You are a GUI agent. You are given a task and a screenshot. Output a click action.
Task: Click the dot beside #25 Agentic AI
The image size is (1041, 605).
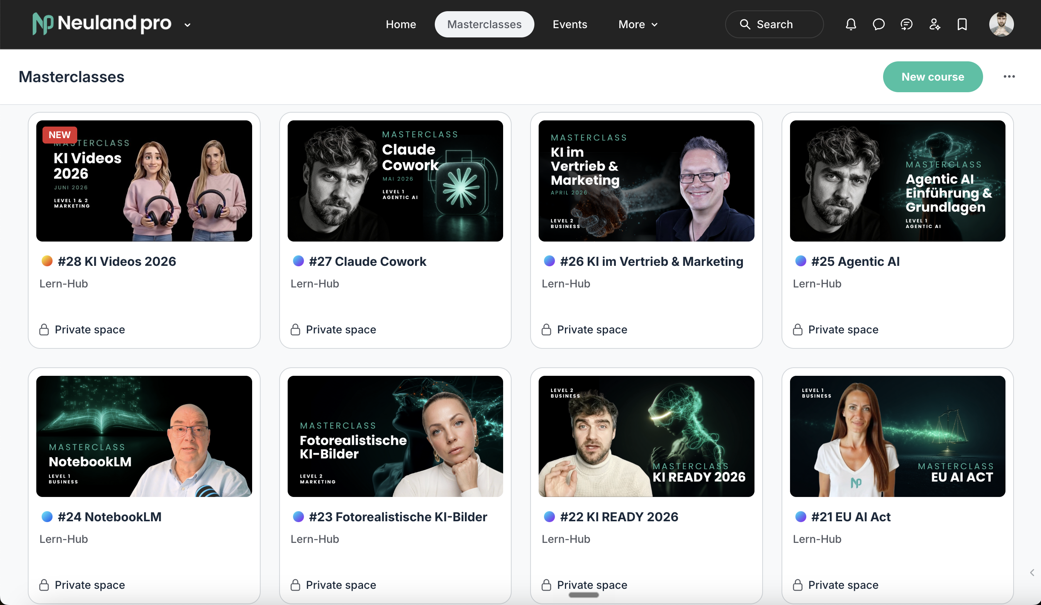coord(800,261)
